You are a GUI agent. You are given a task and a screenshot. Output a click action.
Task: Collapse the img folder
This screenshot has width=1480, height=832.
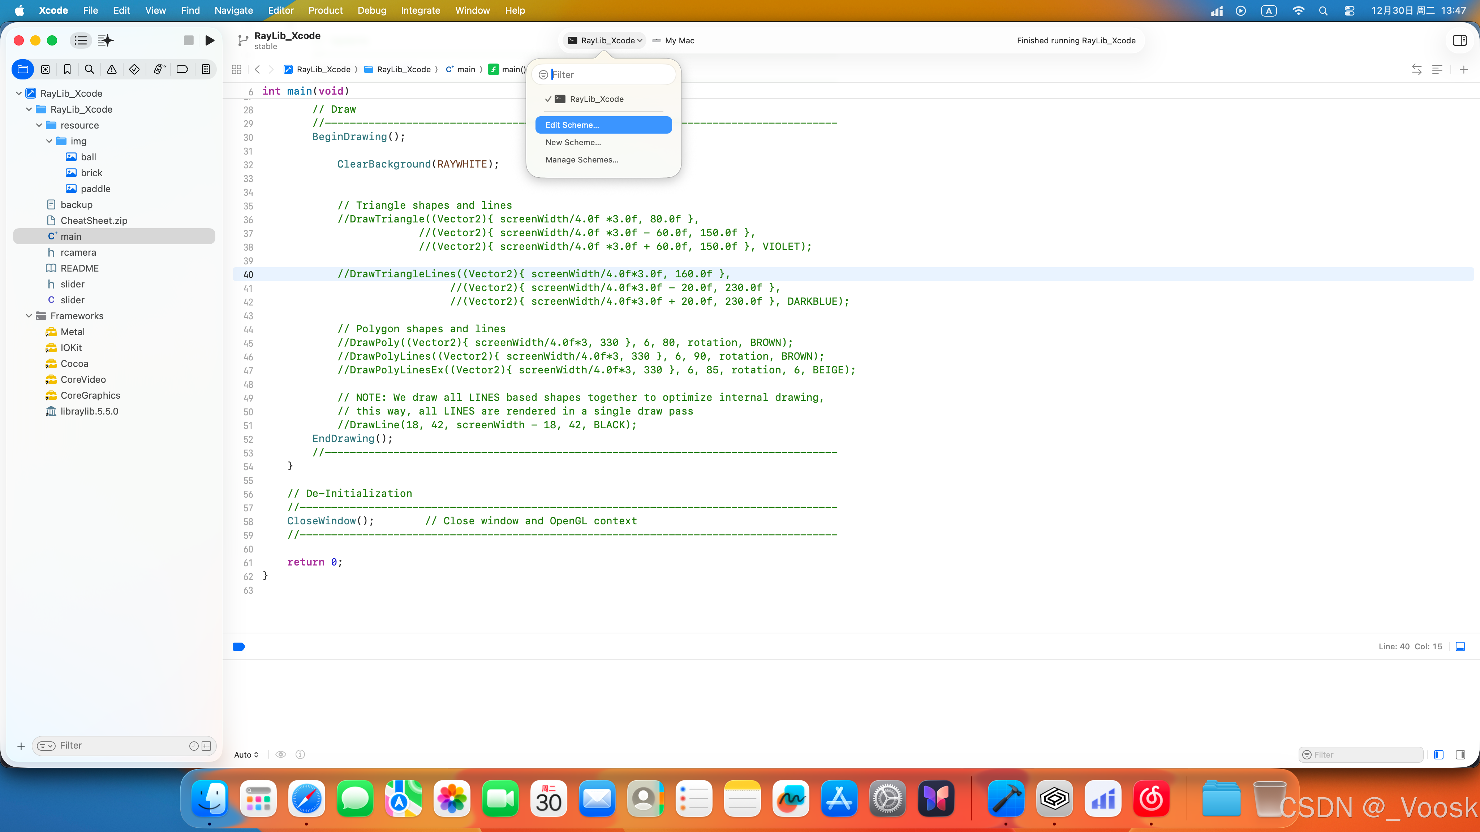point(50,141)
